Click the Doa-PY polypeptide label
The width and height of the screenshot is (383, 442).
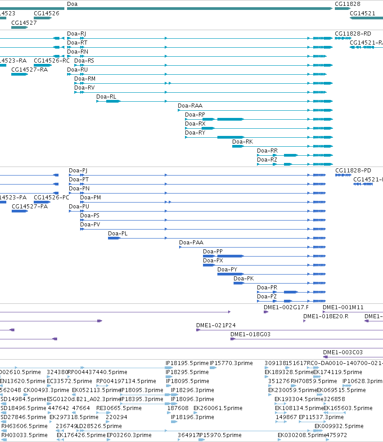tap(227, 270)
